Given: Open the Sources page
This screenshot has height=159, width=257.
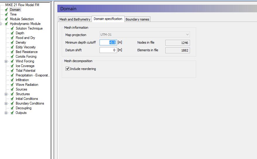Looking at the screenshot, I should 21,89.
